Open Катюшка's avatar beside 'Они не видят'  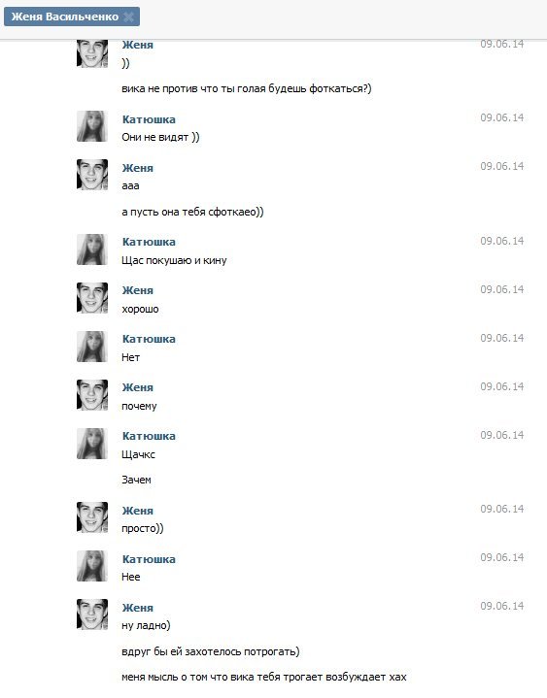click(x=92, y=126)
